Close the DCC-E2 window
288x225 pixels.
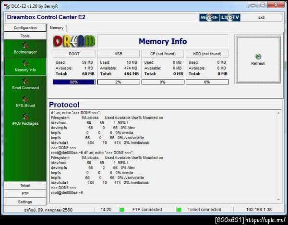(276, 5)
